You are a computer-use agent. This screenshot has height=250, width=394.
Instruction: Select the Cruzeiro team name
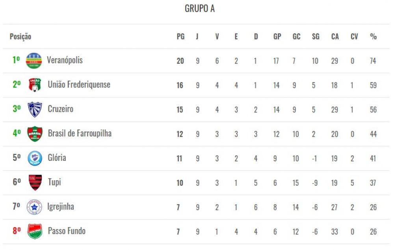(x=61, y=109)
